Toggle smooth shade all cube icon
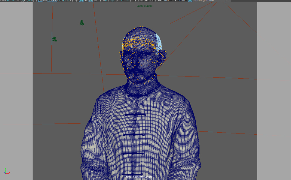This screenshot has width=291, height=180. (x=81, y=1)
